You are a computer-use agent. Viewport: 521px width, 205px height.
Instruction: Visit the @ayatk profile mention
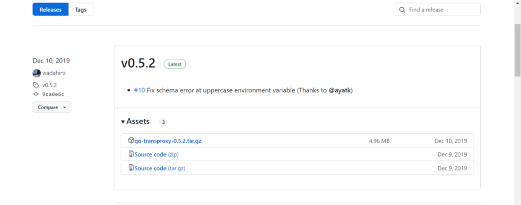339,90
